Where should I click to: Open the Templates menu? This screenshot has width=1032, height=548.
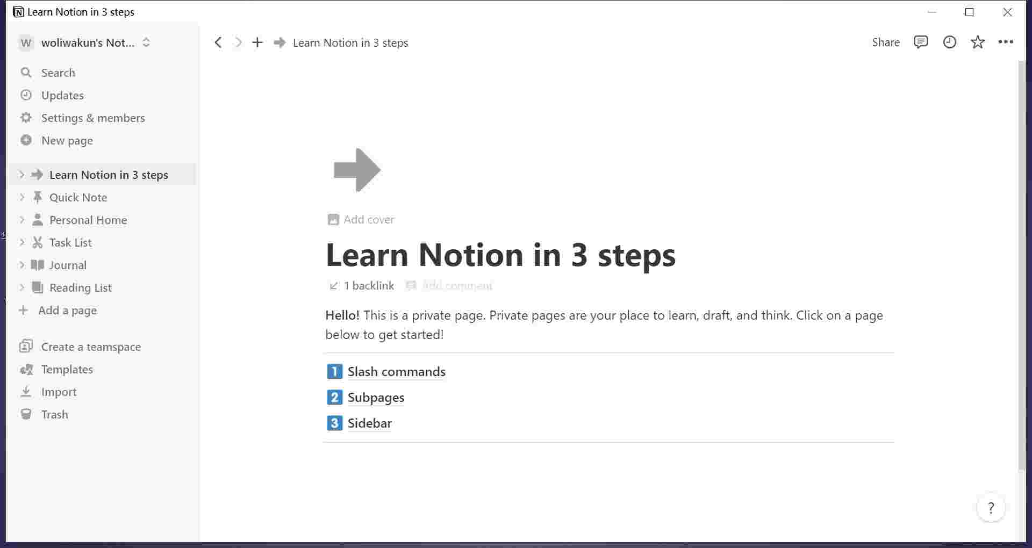click(x=67, y=369)
